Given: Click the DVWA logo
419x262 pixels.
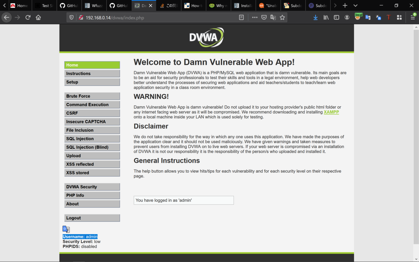Looking at the screenshot, I should click(207, 37).
